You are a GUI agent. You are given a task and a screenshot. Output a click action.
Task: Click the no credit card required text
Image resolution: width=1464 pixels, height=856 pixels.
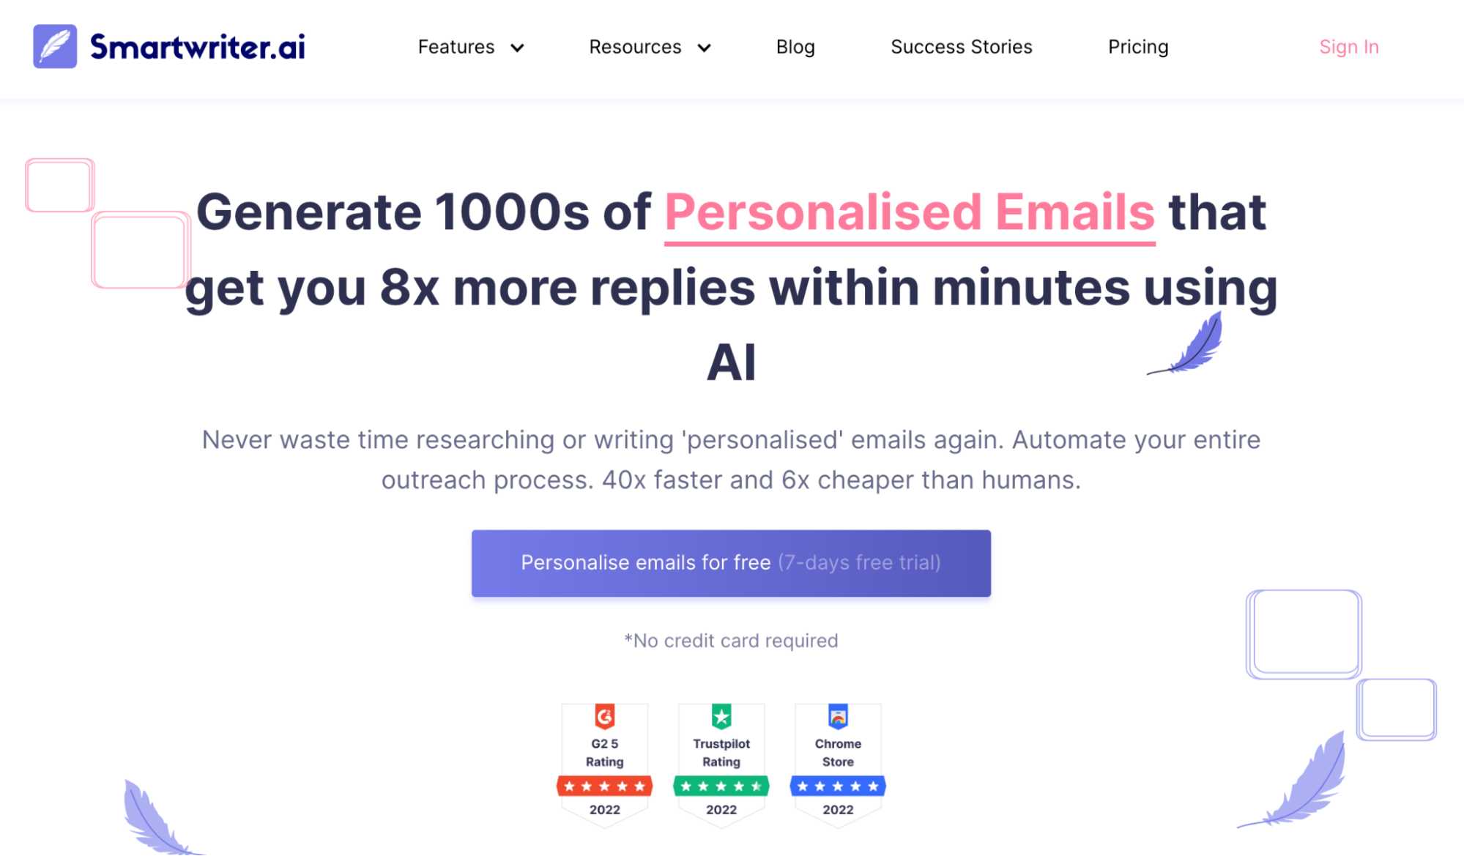(x=730, y=640)
